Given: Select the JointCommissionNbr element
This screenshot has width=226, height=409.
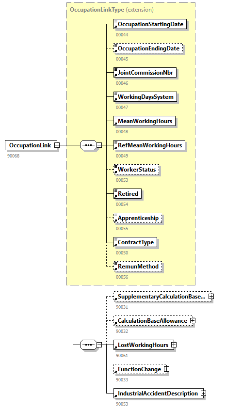Looking at the screenshot, I should coord(145,73).
